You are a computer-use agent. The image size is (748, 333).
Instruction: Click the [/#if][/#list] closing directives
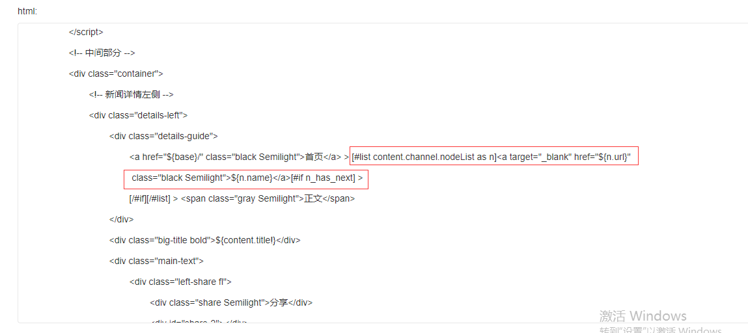point(150,198)
